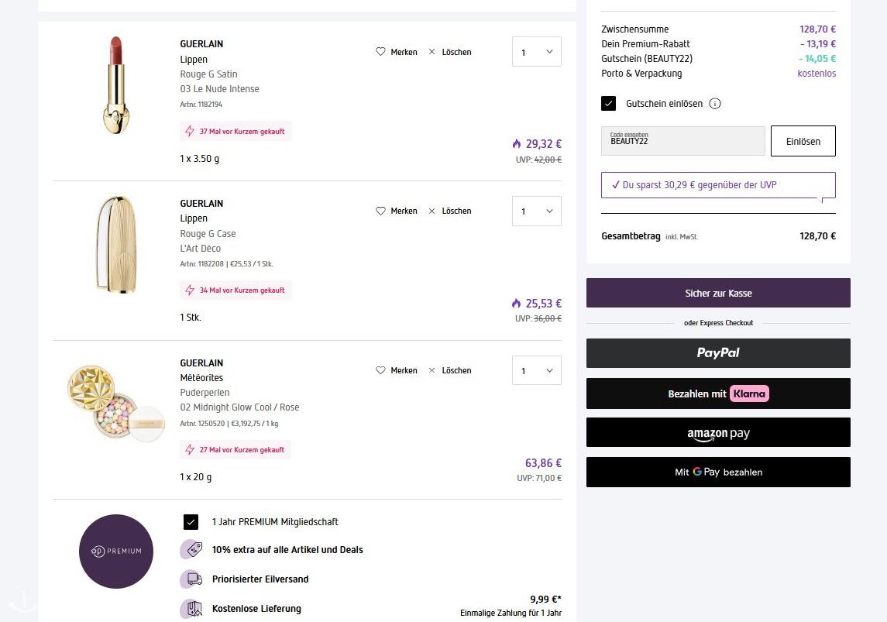Pay using the PayPal express button

718,353
